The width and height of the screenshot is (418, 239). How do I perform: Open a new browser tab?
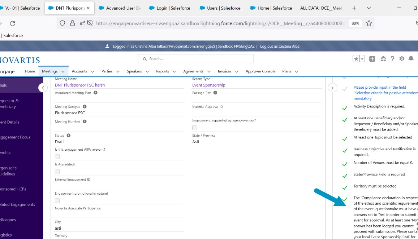click(354, 8)
